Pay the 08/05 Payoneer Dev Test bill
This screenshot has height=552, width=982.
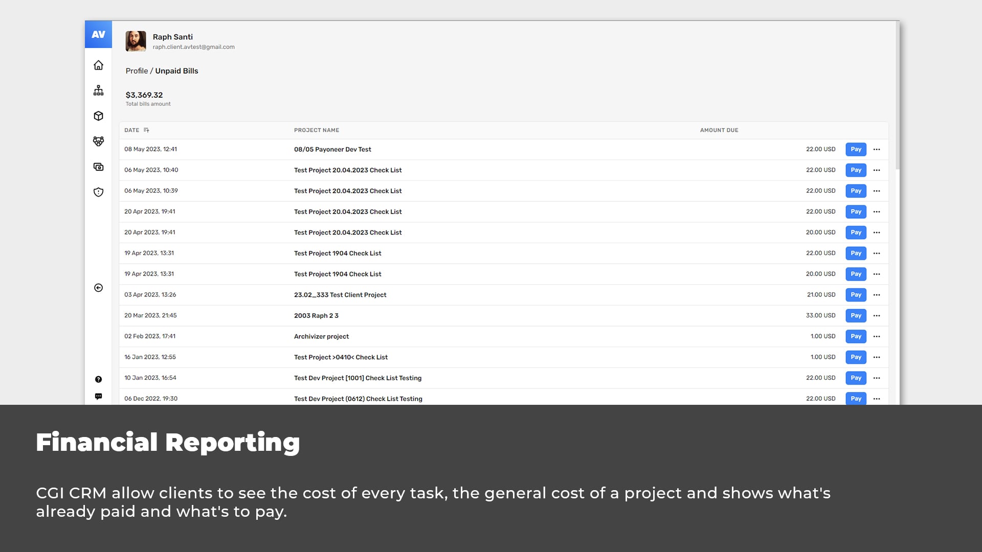[x=856, y=149]
